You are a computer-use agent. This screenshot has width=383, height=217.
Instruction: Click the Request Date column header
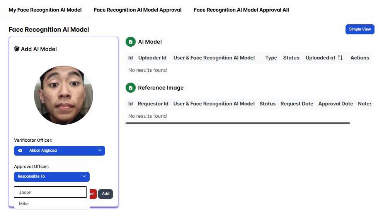click(x=297, y=104)
